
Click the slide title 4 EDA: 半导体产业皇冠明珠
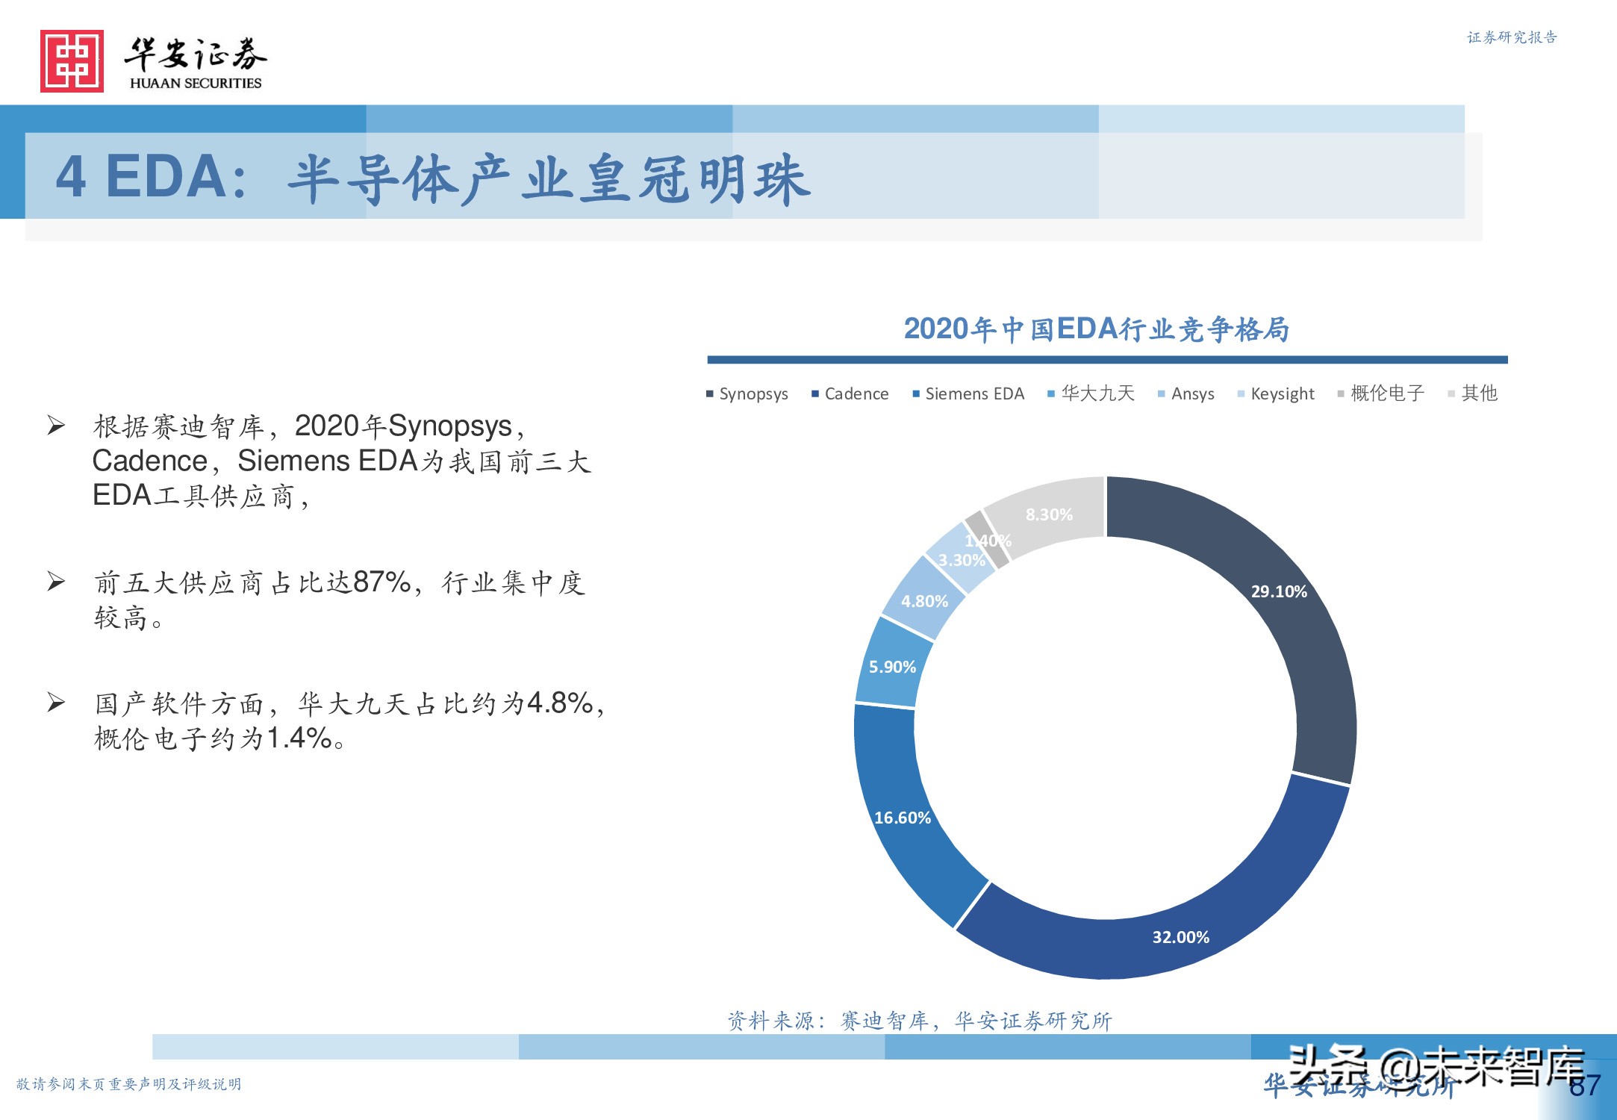point(434,178)
